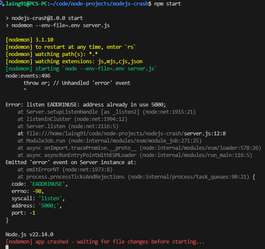Click the 'watching path(s): *.*' line
The width and height of the screenshot is (265, 249).
point(66,54)
